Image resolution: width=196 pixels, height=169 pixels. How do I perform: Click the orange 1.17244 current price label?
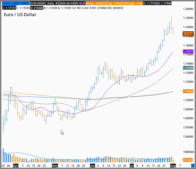pos(188,34)
